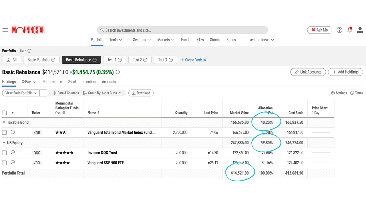
Task: Open the search investments field magnifier icon
Action: [102, 30]
